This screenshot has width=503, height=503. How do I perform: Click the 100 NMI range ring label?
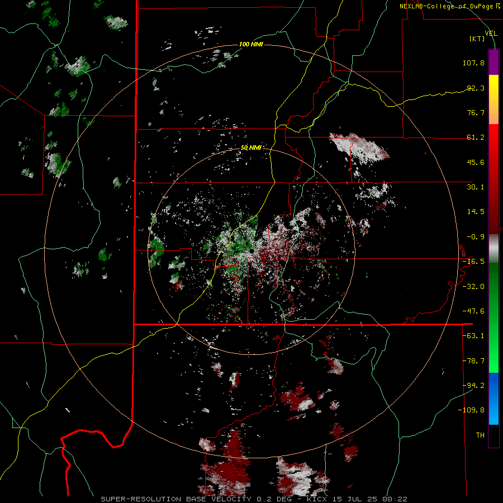pyautogui.click(x=251, y=44)
